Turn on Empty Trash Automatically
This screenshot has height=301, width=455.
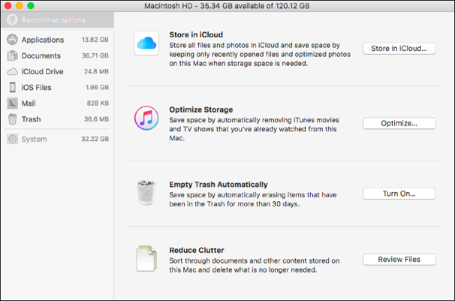tap(399, 193)
